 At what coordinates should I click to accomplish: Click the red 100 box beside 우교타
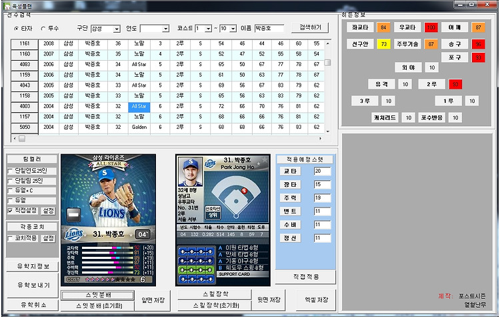tap(431, 27)
